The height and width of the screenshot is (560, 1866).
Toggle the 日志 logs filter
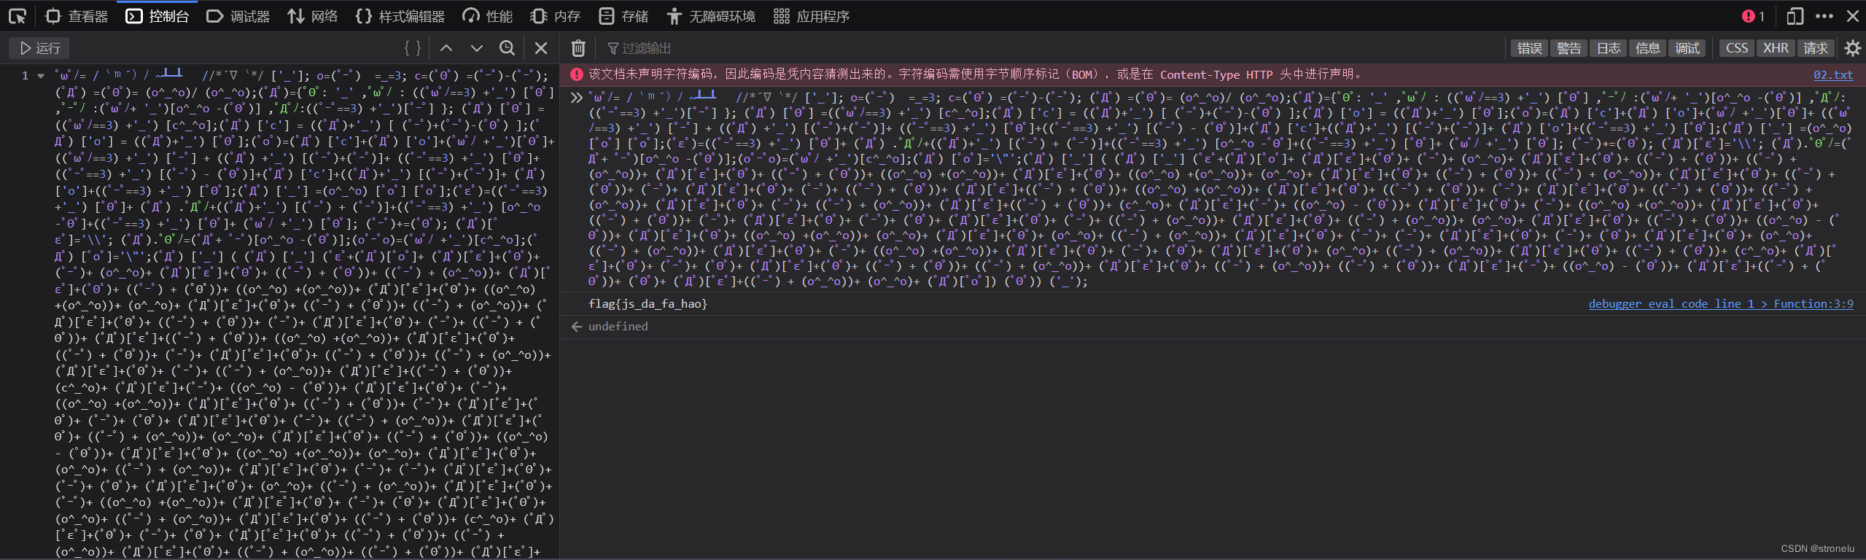tap(1609, 48)
